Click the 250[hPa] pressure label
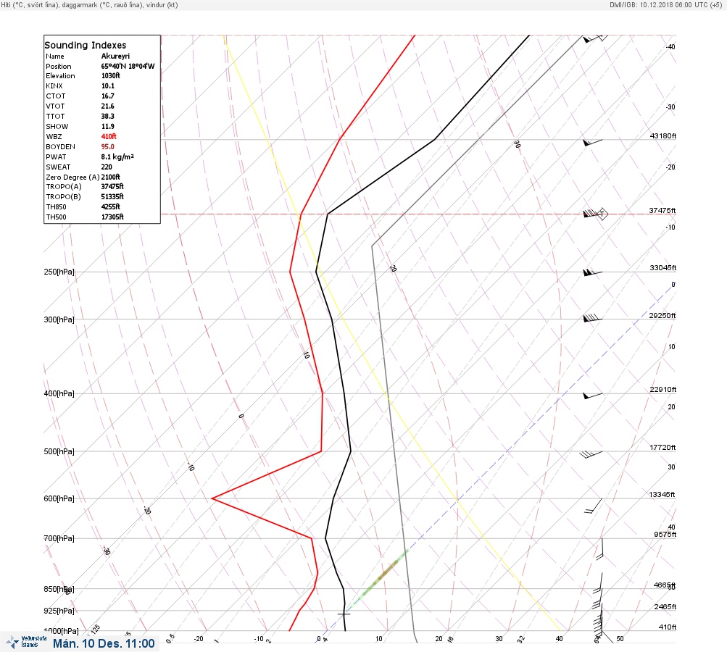 [59, 272]
